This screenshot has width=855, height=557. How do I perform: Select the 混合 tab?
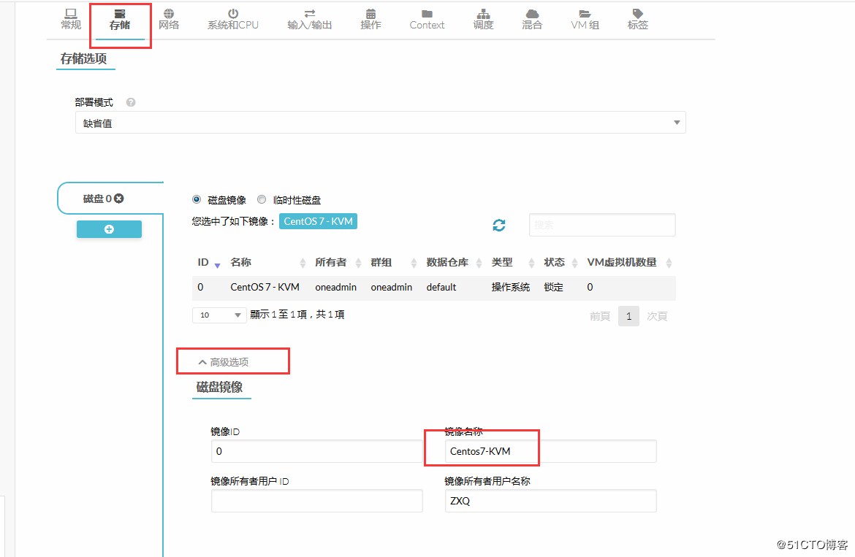tap(532, 20)
